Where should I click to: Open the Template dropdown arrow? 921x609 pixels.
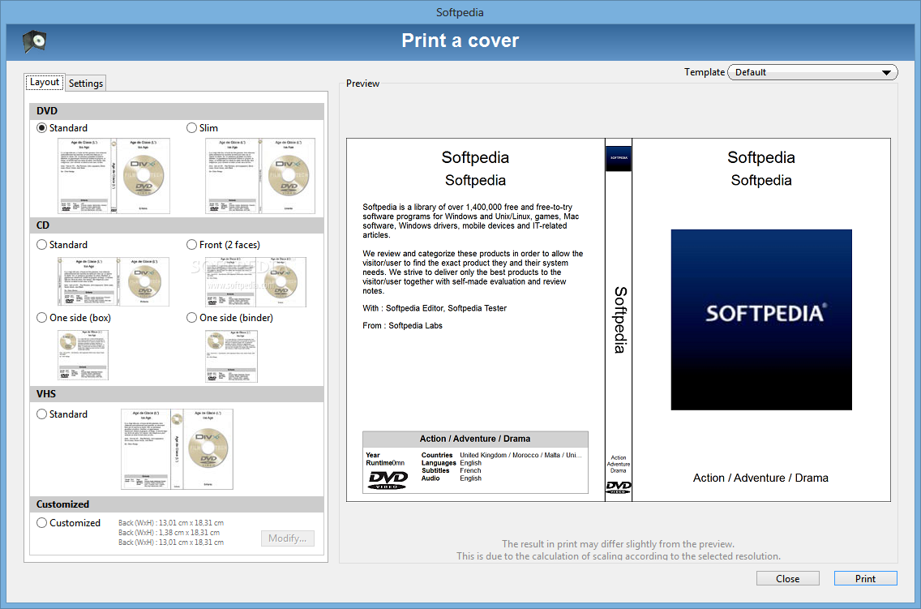(886, 73)
